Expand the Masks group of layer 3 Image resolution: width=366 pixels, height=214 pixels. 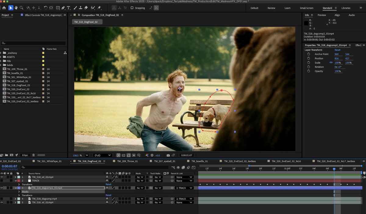click(x=19, y=192)
